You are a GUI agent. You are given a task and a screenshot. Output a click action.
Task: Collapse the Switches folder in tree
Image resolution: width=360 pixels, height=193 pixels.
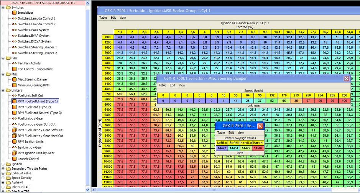(x=3, y=7)
